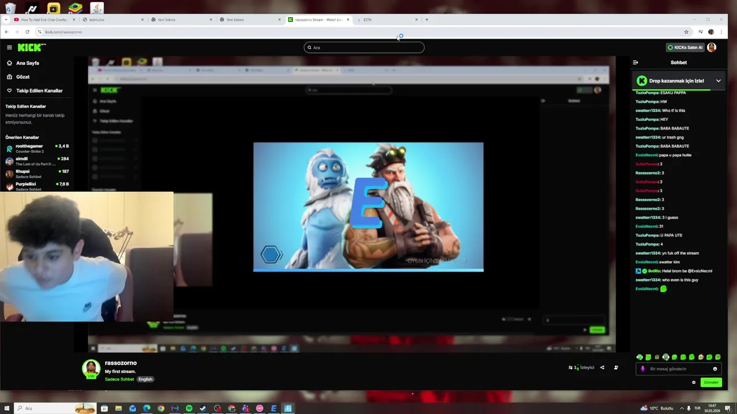The width and height of the screenshot is (737, 414).
Task: Click the stream video thumbnail with letter E
Action: click(368, 207)
